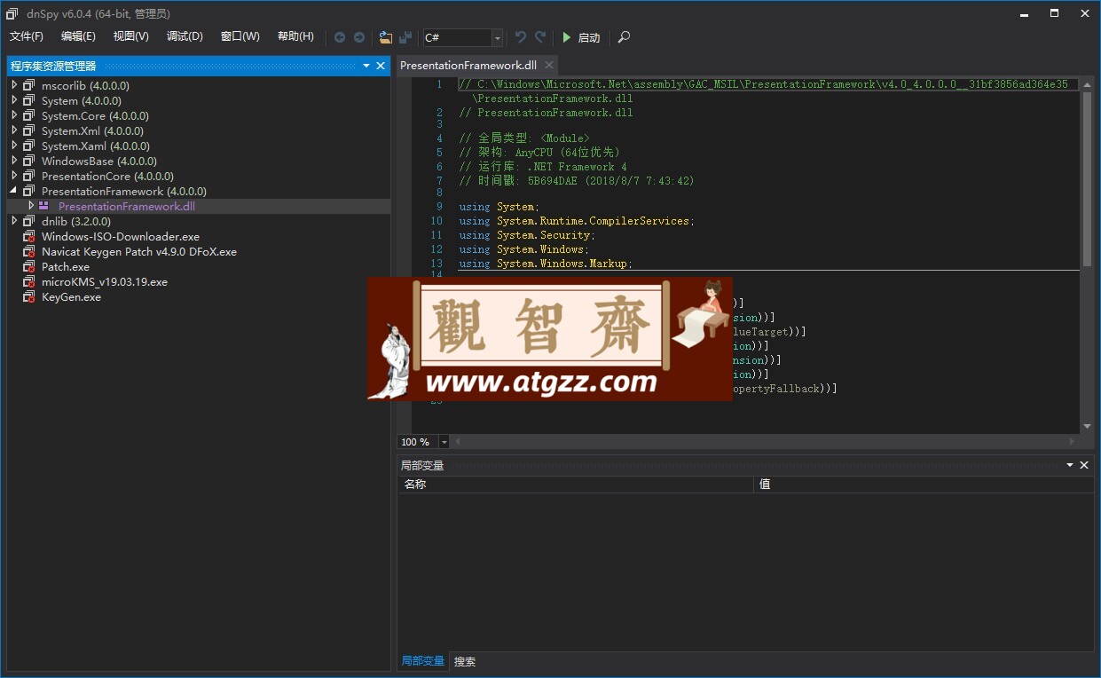Navigate backward with toolbar arrow
Viewport: 1101px width, 678px height.
pos(340,37)
